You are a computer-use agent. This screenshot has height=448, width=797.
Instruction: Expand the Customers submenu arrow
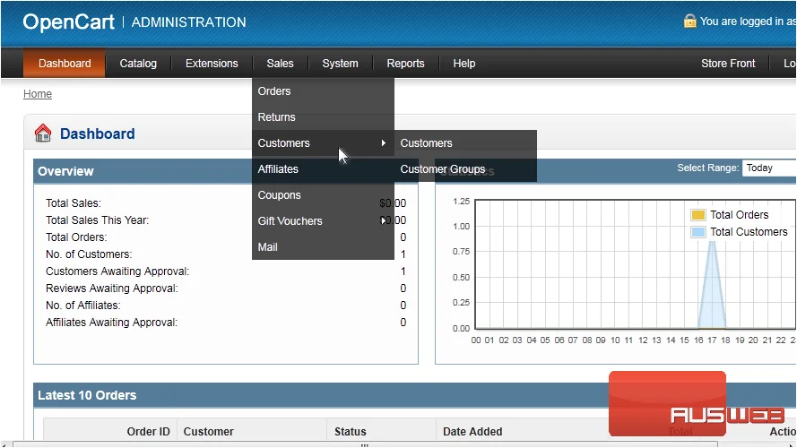click(384, 143)
